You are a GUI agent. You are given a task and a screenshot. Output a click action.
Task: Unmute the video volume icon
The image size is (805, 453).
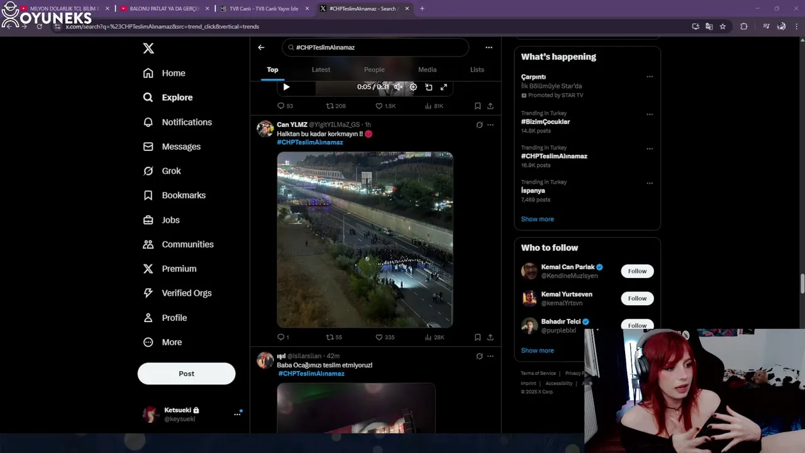tap(398, 87)
